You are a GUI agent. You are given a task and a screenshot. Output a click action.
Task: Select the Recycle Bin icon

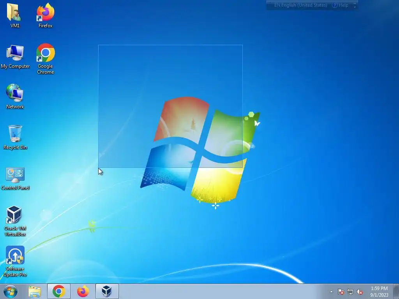[15, 137]
